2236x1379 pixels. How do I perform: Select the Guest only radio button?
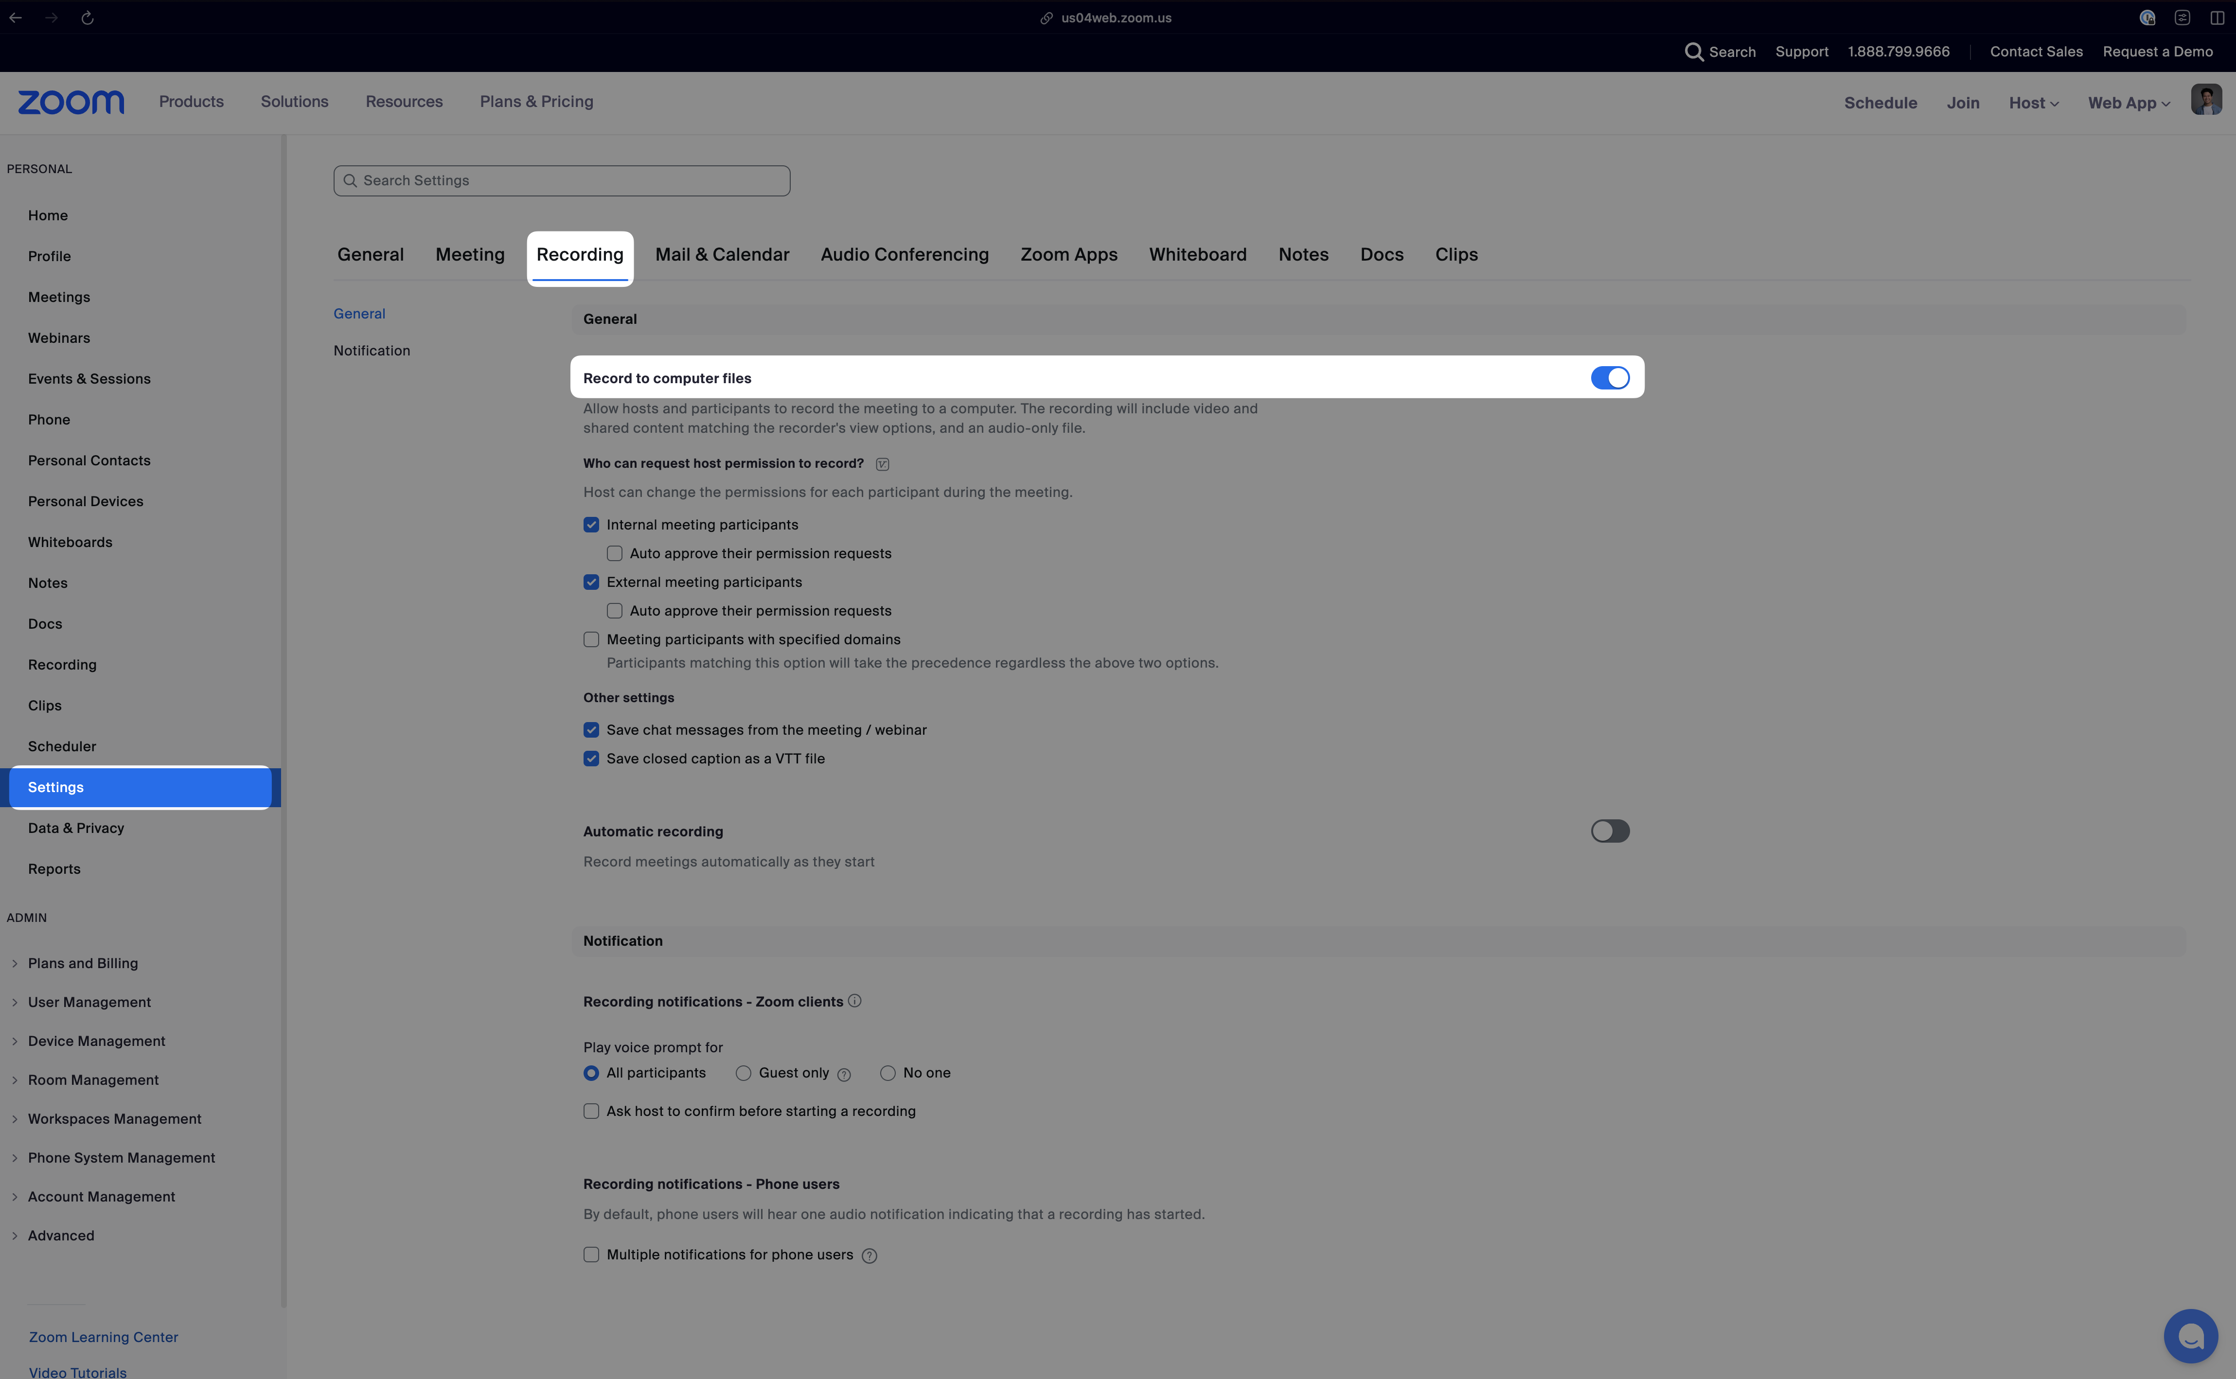[743, 1074]
